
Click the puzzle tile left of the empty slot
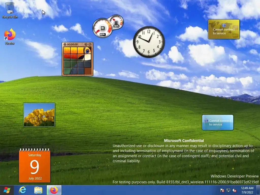[81, 71]
